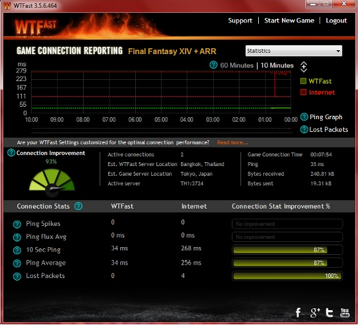Open WTFast Facebook page icon
358x325 pixels.
298,312
